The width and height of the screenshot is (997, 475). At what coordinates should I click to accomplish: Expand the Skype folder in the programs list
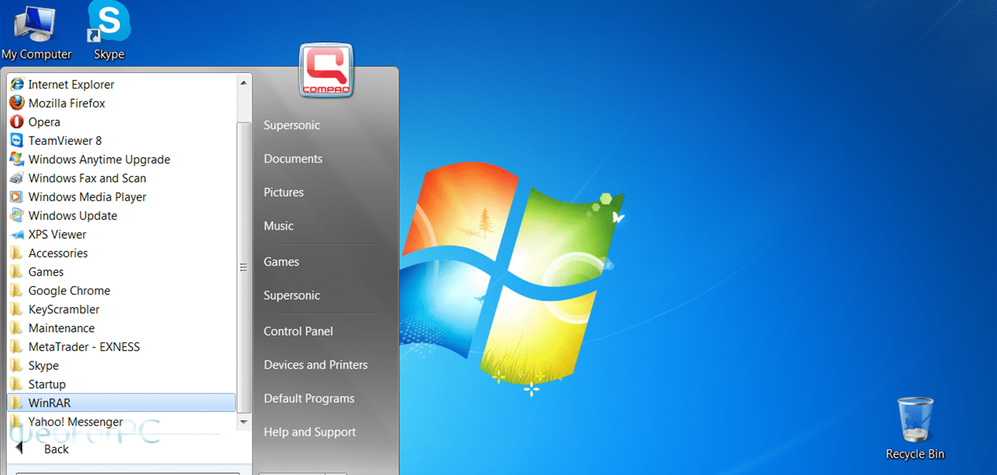(35, 365)
